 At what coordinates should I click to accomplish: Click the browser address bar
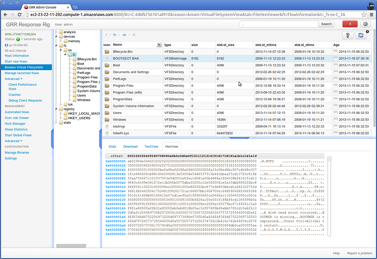[x=192, y=15]
